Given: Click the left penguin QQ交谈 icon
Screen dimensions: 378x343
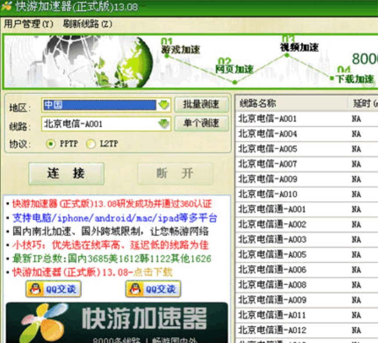Looking at the screenshot, I should pyautogui.click(x=34, y=289).
